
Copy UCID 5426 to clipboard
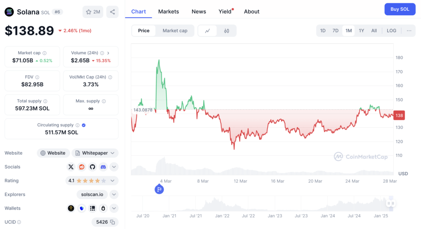[113, 222]
